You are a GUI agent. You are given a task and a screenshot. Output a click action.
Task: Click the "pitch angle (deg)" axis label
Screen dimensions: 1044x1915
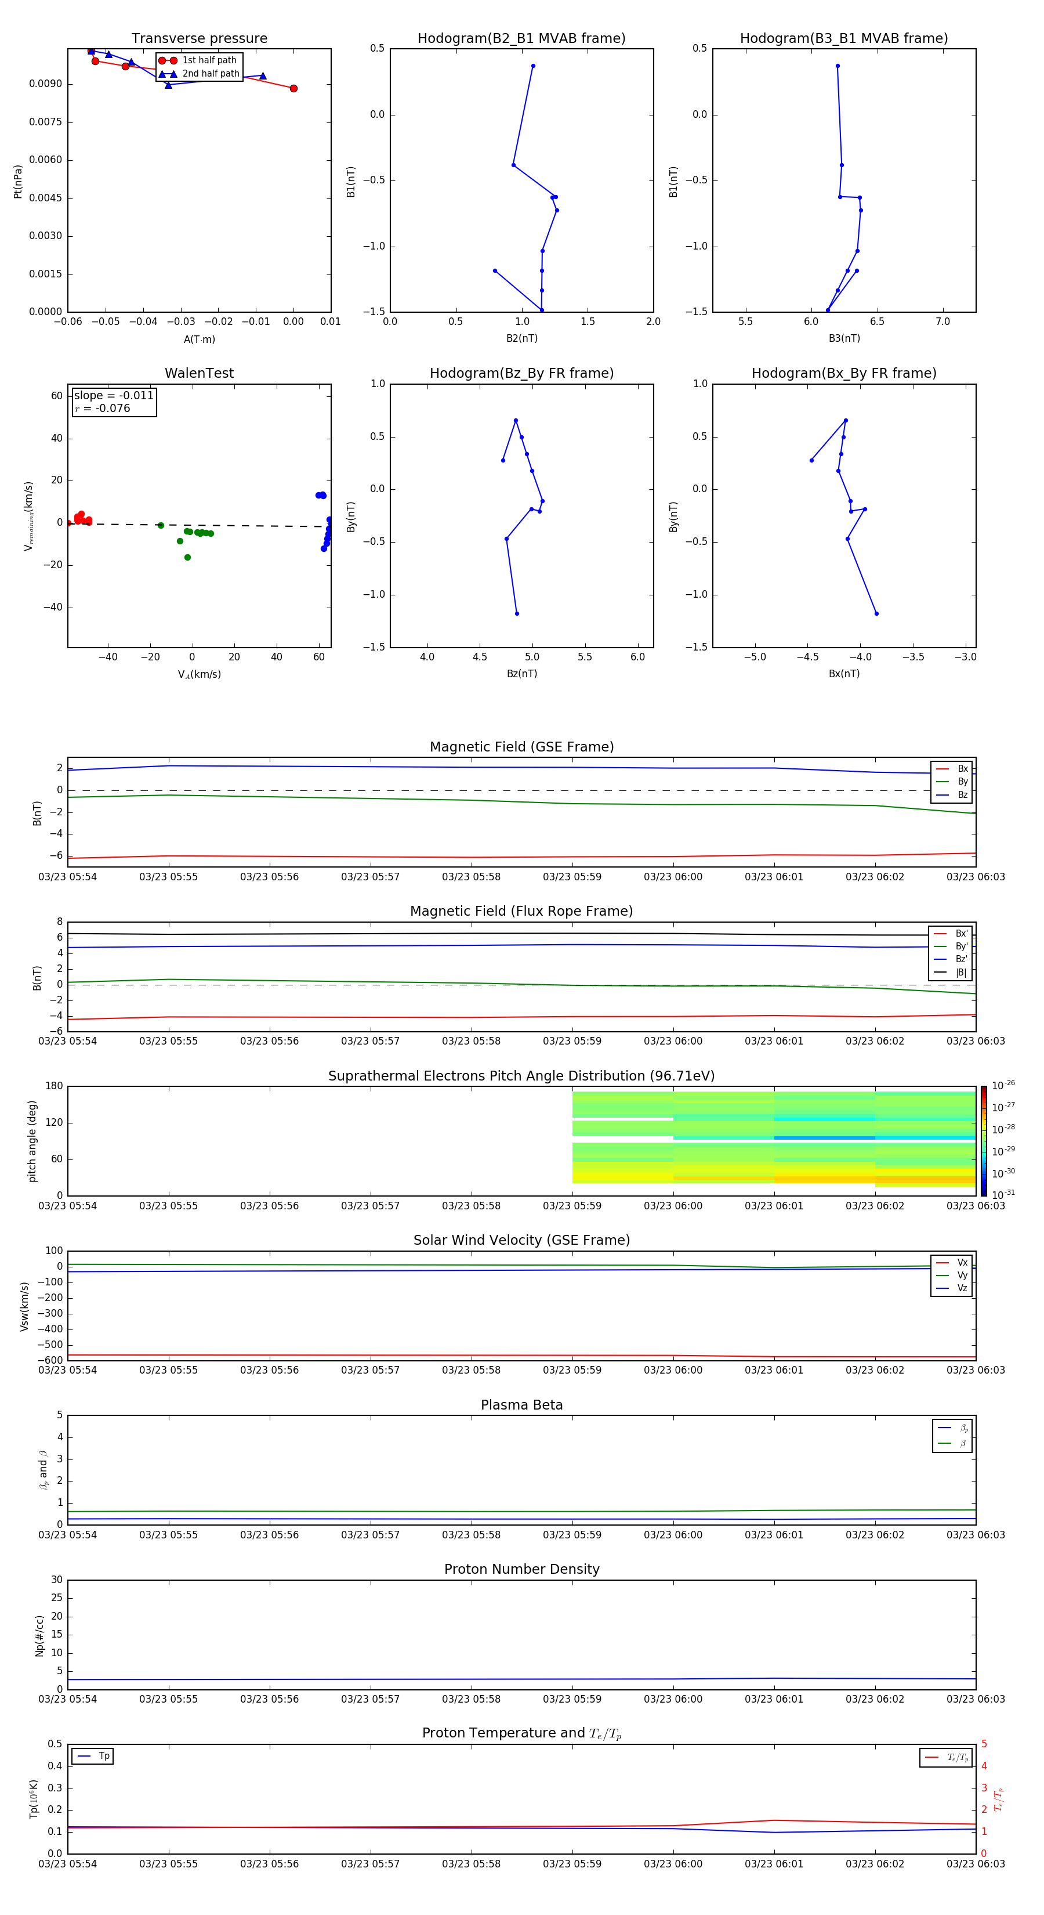32,1141
